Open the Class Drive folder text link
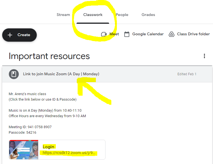The image size is (213, 164). click(193, 34)
